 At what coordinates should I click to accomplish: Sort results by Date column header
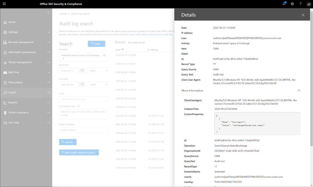tap(120, 50)
